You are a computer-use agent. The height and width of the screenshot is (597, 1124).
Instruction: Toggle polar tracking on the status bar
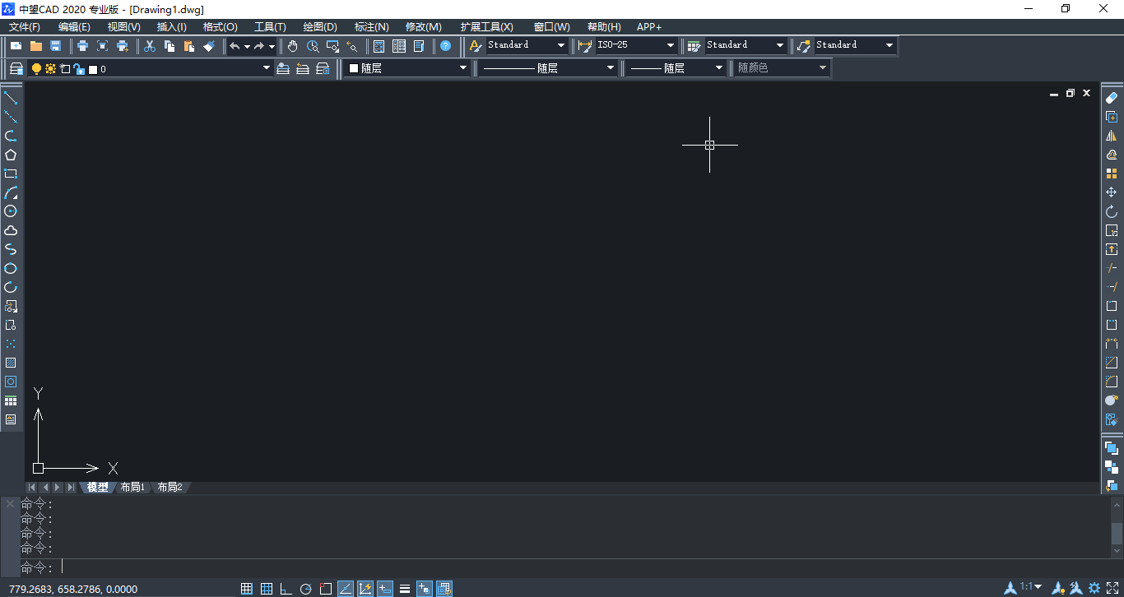[x=305, y=589]
